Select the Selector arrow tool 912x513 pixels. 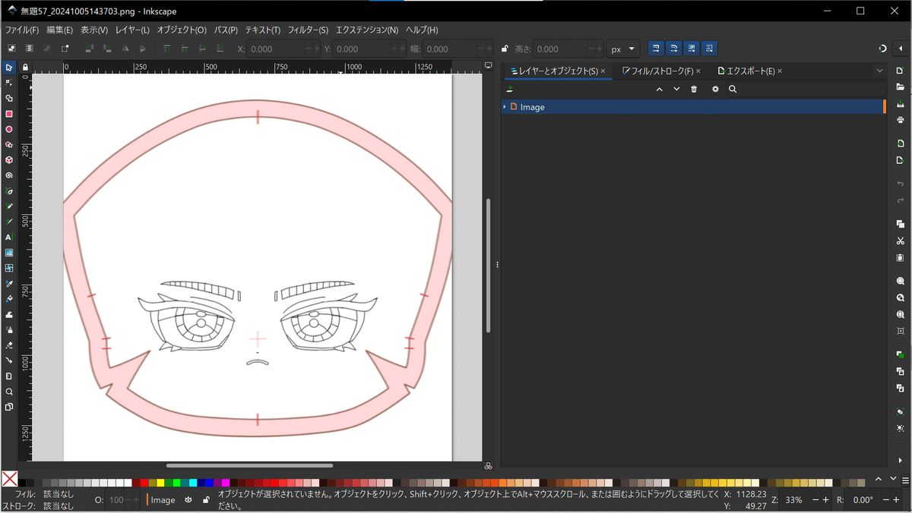[x=9, y=68]
